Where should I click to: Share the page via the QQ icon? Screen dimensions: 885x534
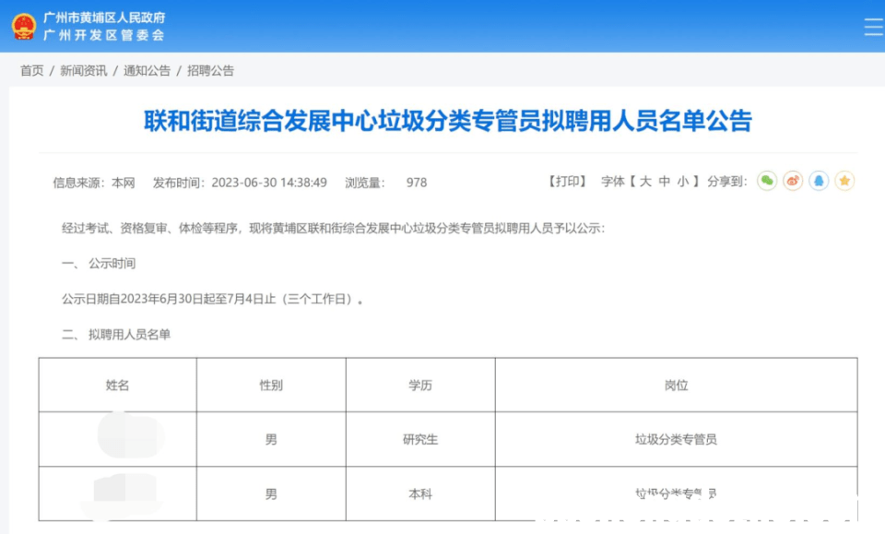coord(819,182)
